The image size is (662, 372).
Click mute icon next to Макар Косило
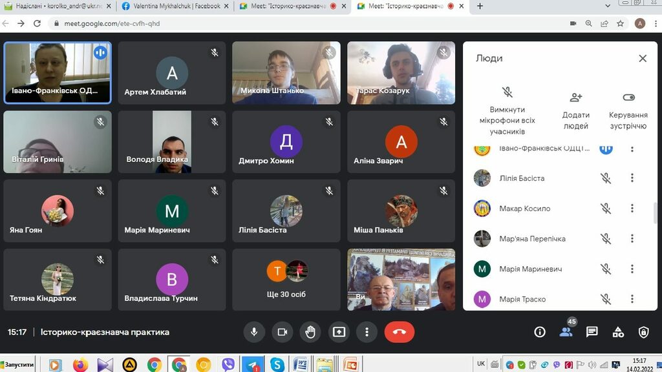(x=606, y=209)
